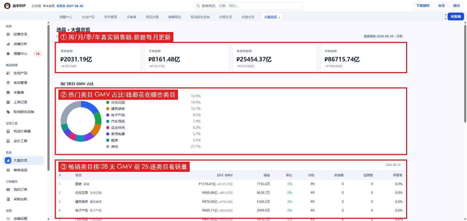Viewport: 467px width, 221px height.
Task: Click the bear logo of 熊掌ERP
Action: pyautogui.click(x=7, y=6)
